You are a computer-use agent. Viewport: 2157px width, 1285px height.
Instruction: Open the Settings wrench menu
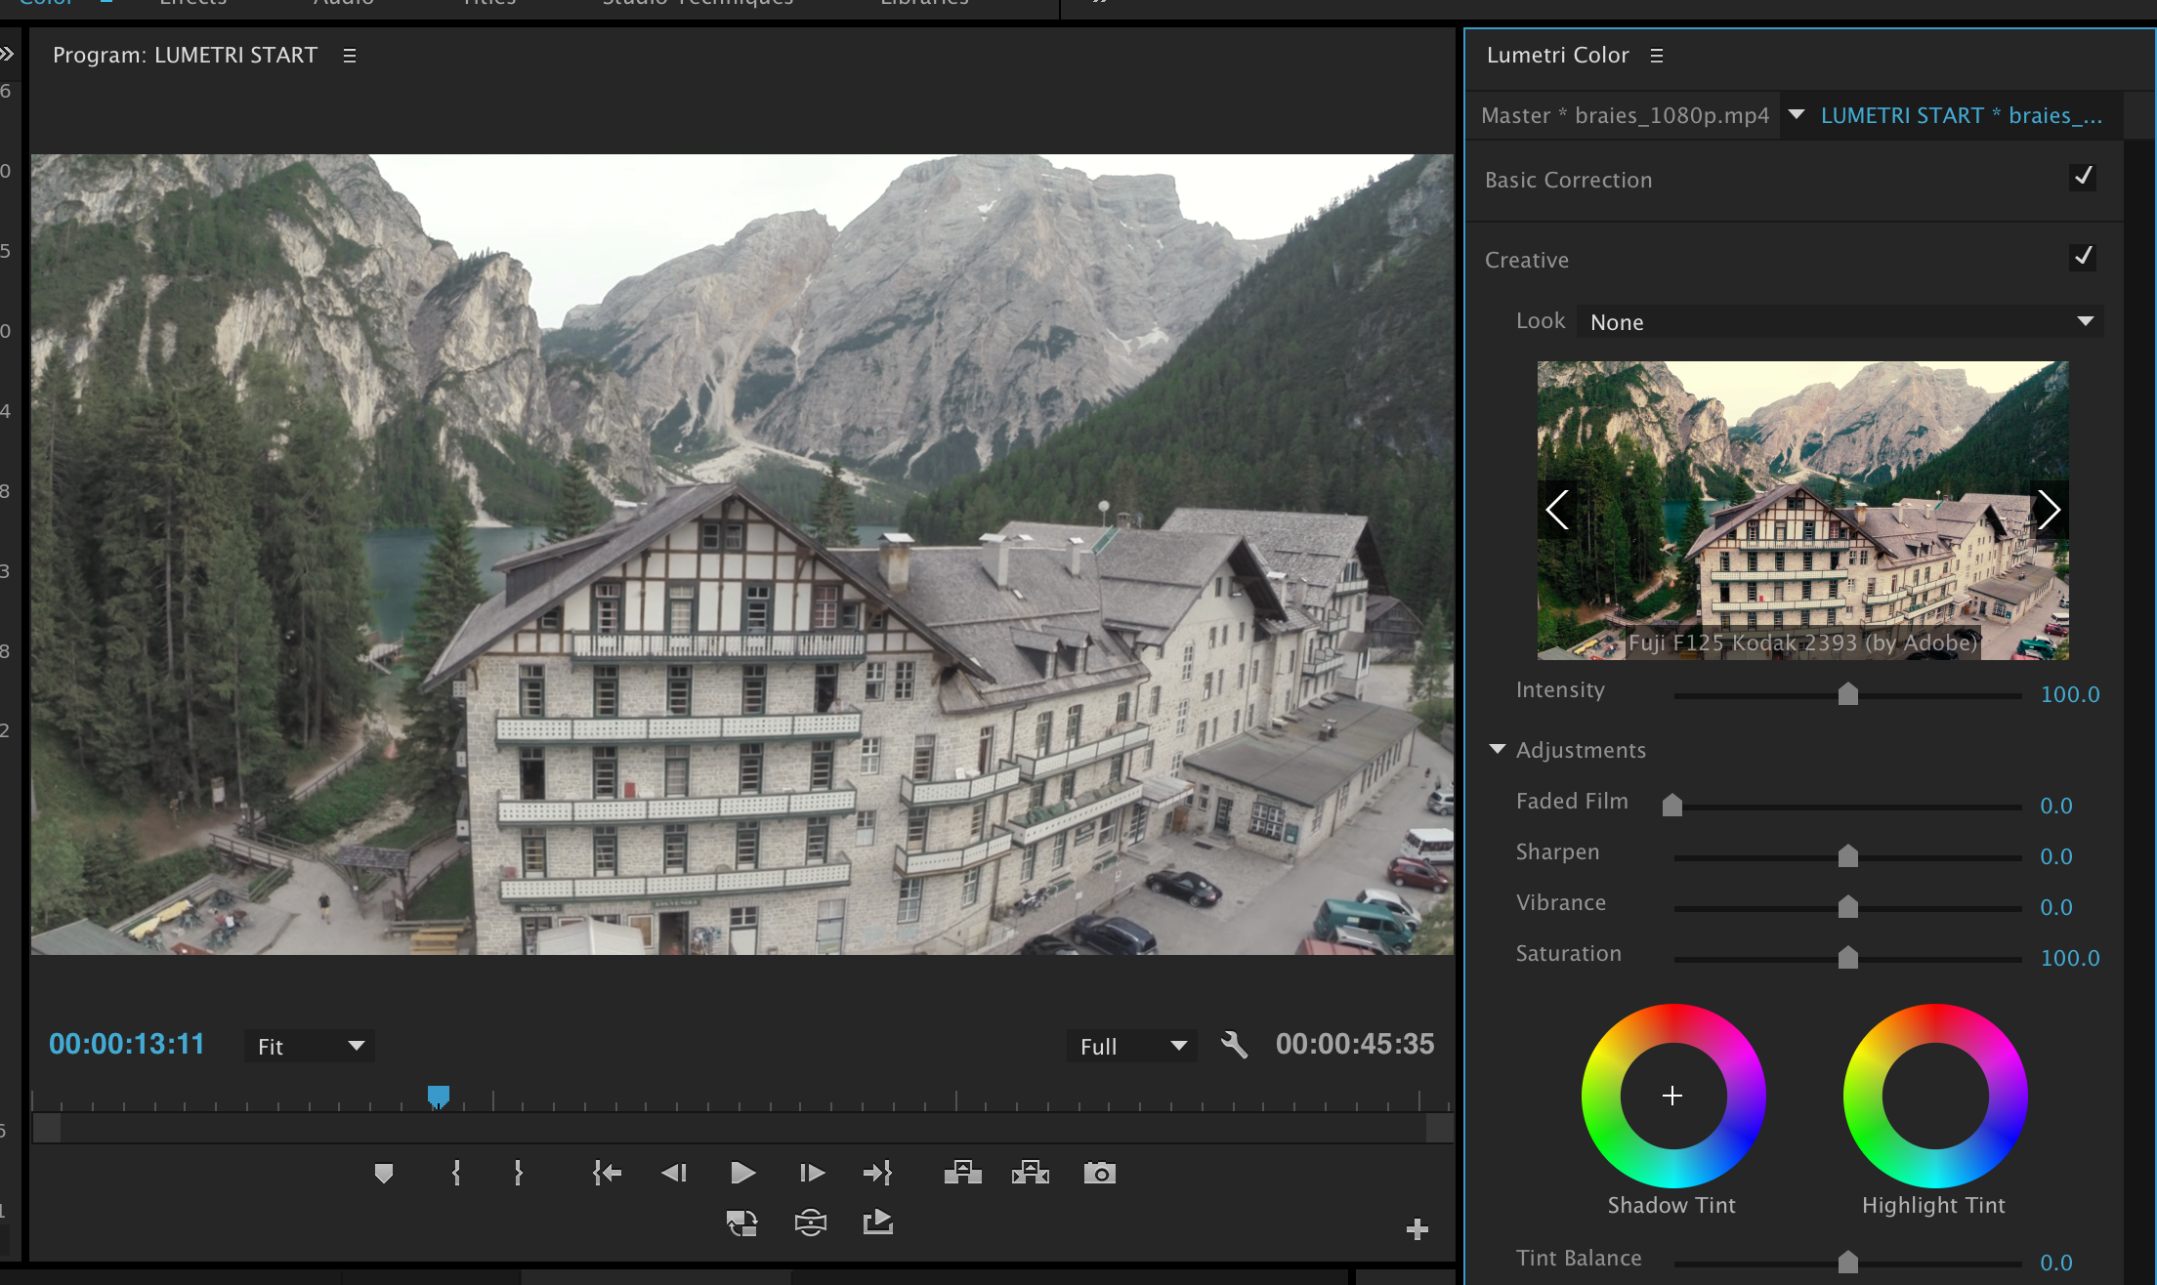click(x=1234, y=1045)
